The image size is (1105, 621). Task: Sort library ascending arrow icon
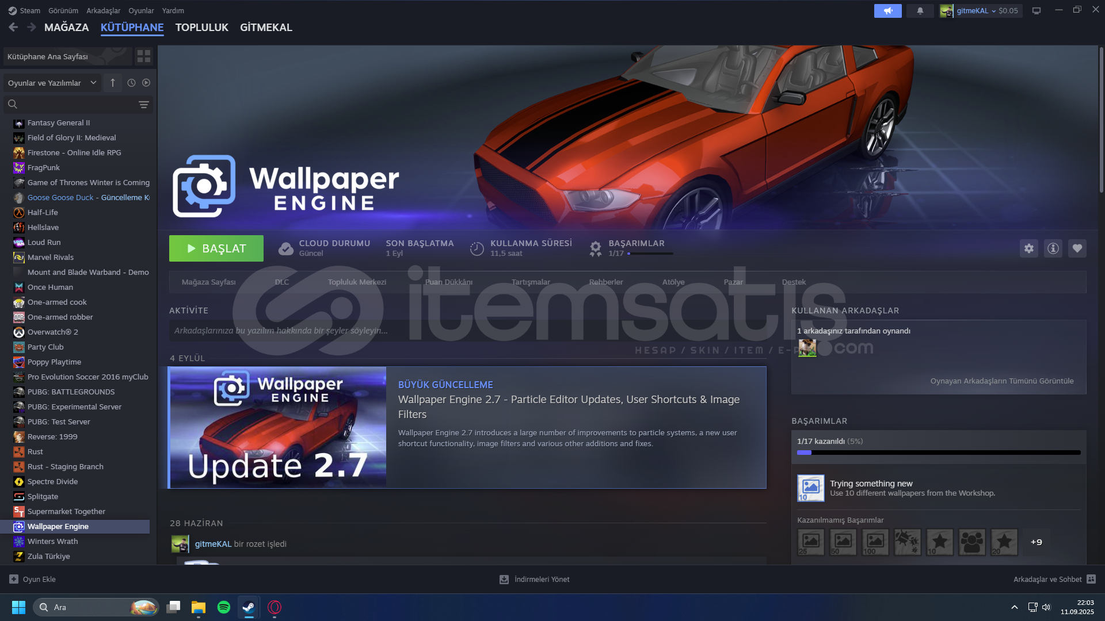click(x=113, y=83)
